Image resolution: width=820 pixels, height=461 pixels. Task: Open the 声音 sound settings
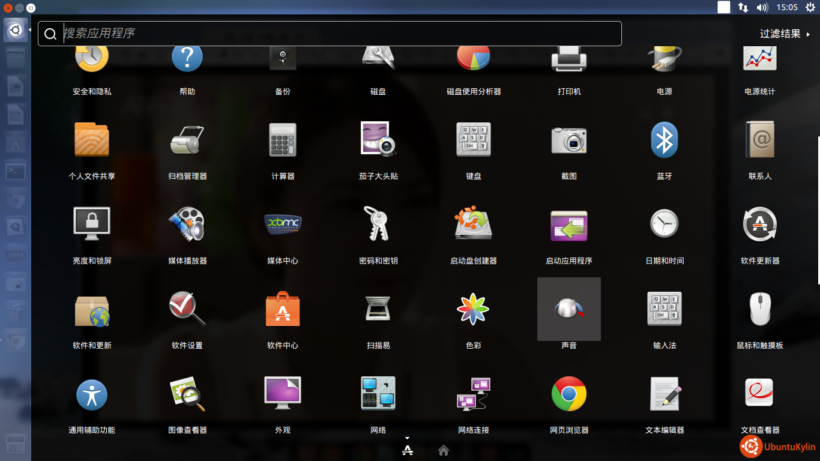(x=568, y=309)
